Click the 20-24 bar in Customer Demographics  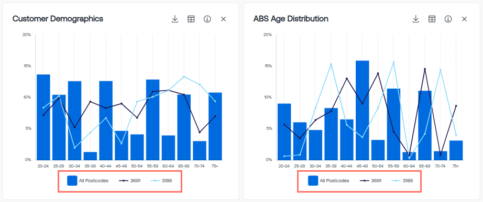pos(43,117)
